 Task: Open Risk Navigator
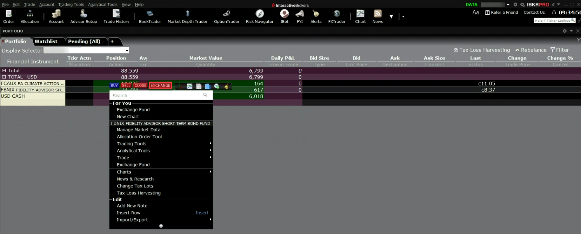pos(260,16)
